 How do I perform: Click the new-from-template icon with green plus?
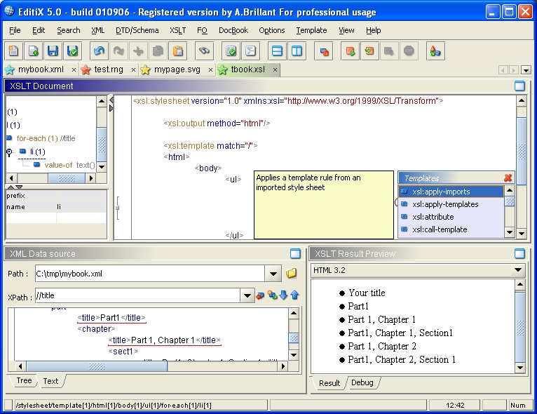[x=33, y=51]
